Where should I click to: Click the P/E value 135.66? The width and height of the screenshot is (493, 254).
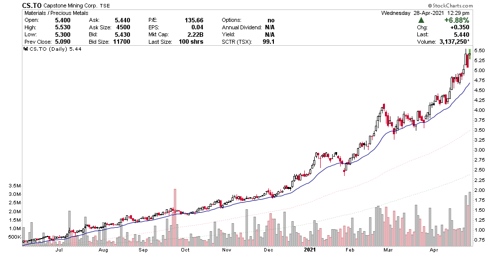(x=194, y=20)
